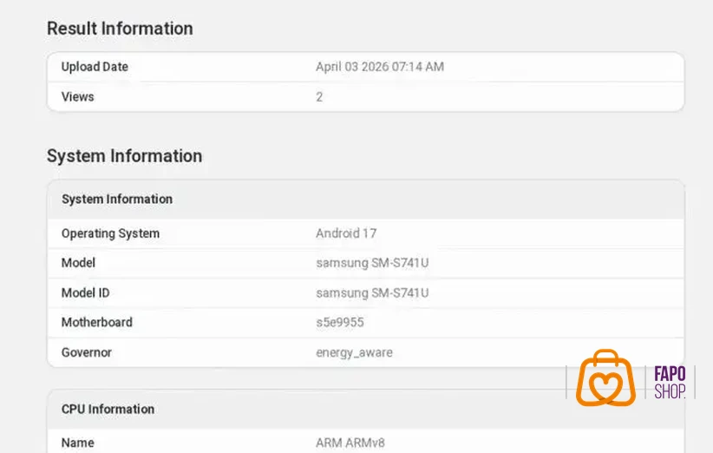This screenshot has height=453, width=713.
Task: Click the System Information page heading
Action: pyautogui.click(x=125, y=156)
